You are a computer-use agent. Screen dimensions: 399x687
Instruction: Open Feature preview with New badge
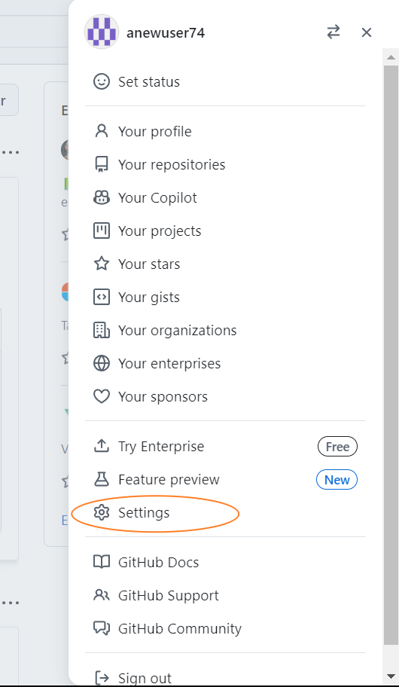pyautogui.click(x=226, y=479)
